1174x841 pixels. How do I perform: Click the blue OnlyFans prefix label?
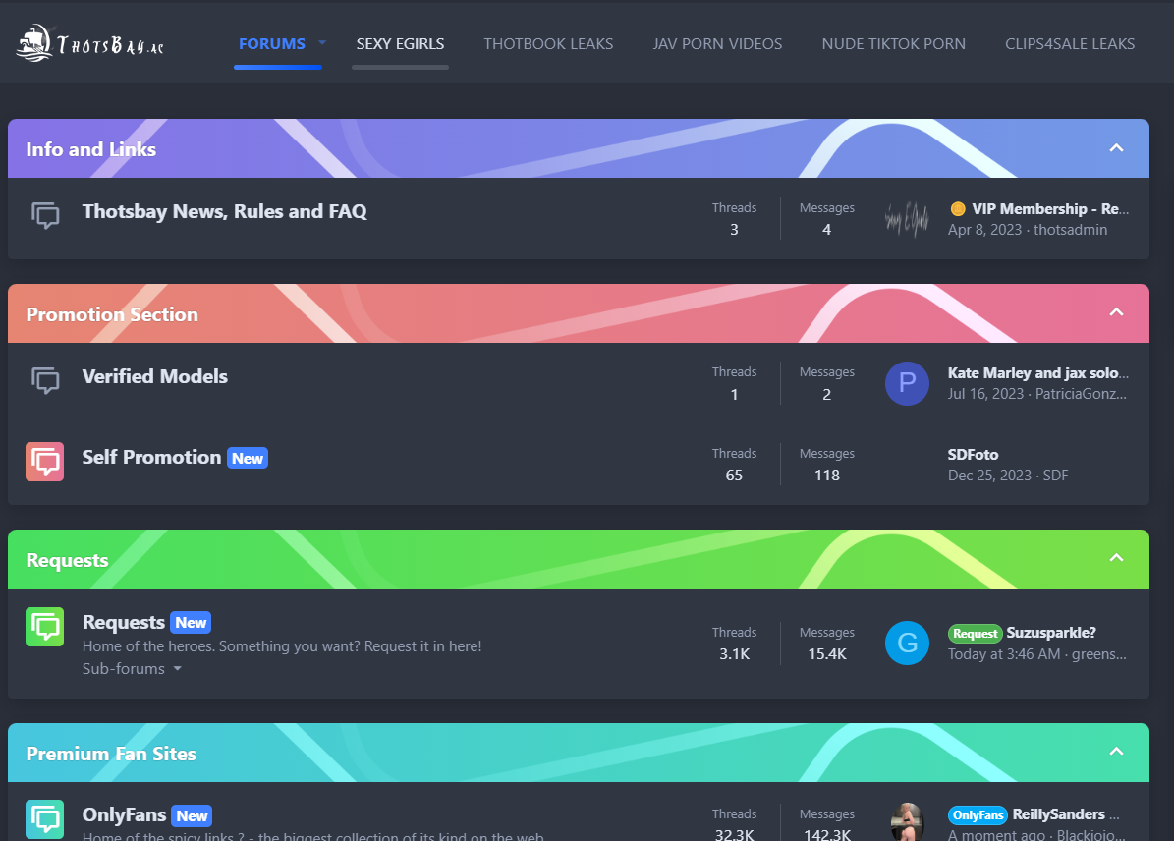pyautogui.click(x=978, y=815)
